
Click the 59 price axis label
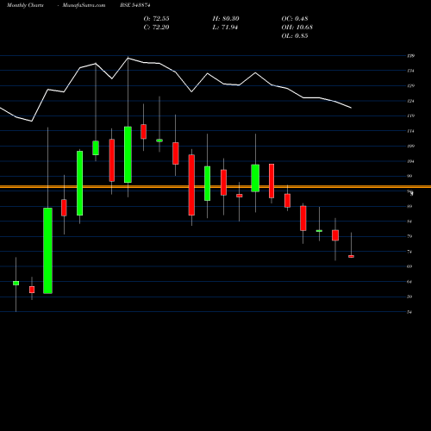(x=409, y=297)
